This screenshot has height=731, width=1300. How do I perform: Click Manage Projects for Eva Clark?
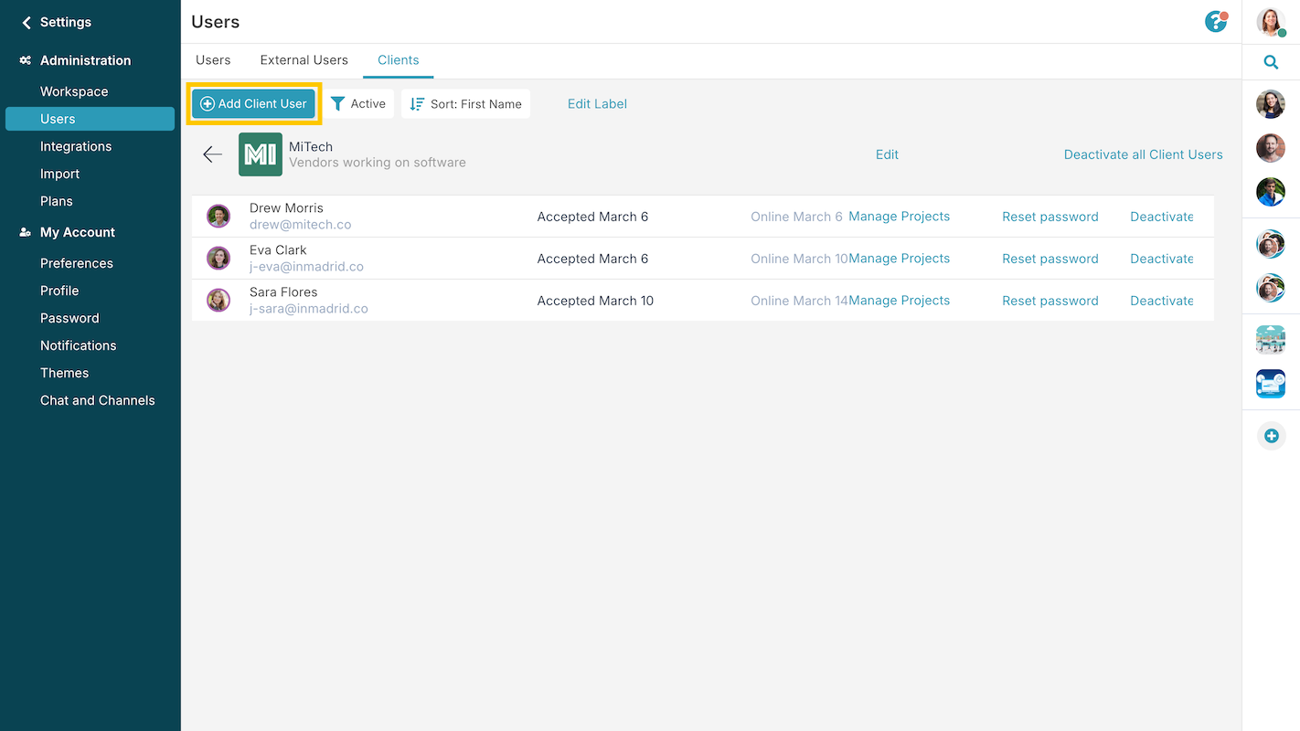tap(900, 259)
